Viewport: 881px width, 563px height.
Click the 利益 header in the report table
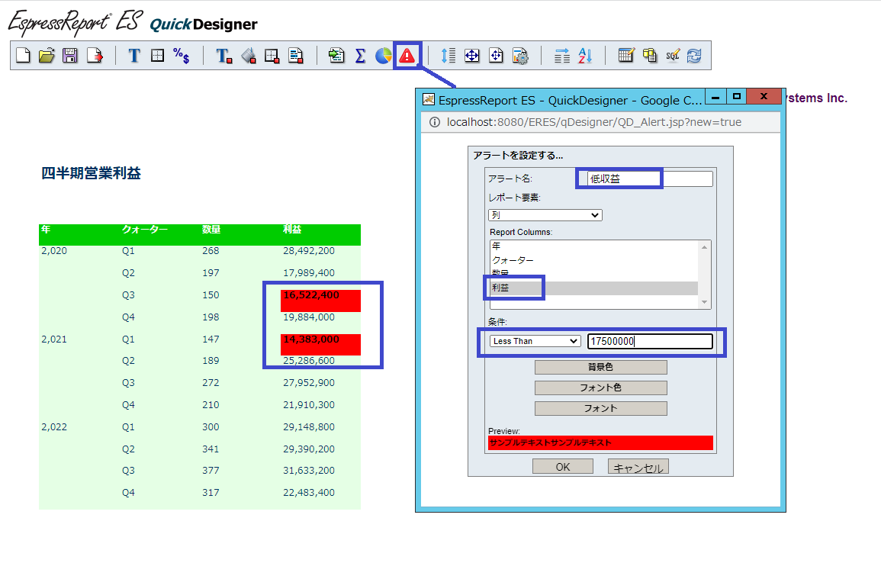(292, 230)
